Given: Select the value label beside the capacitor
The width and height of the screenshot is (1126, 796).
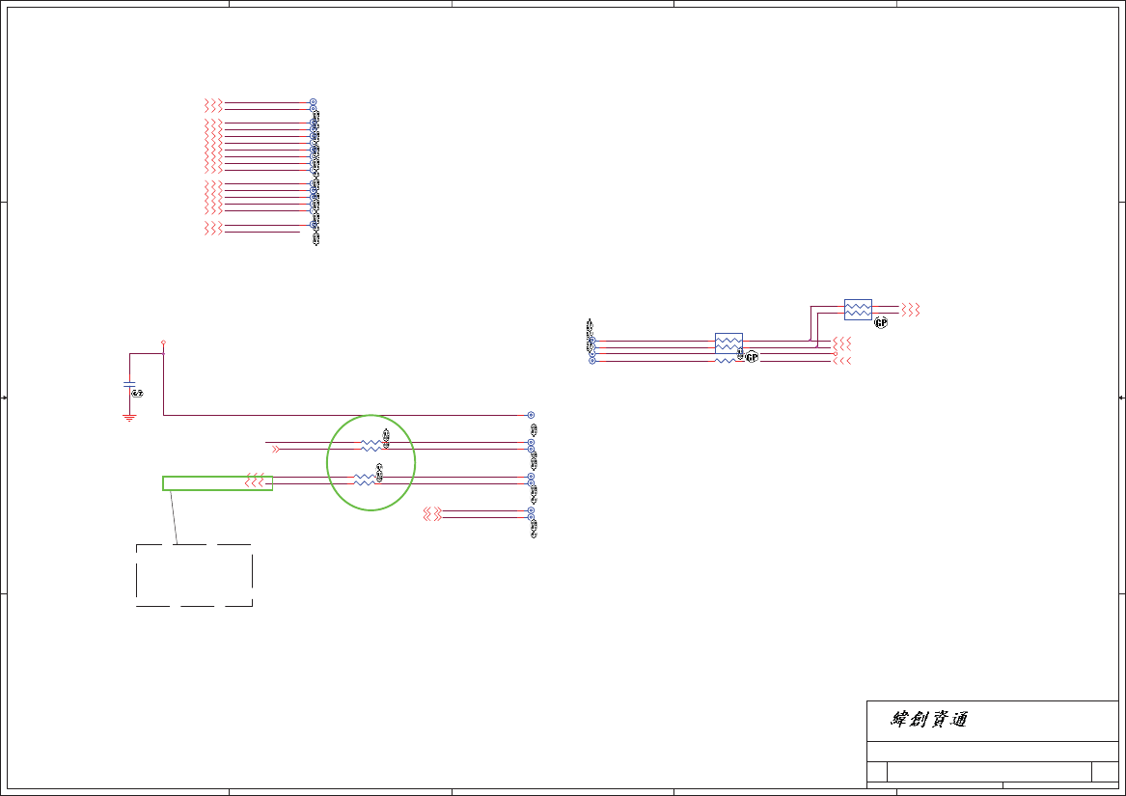Looking at the screenshot, I should click(x=137, y=394).
